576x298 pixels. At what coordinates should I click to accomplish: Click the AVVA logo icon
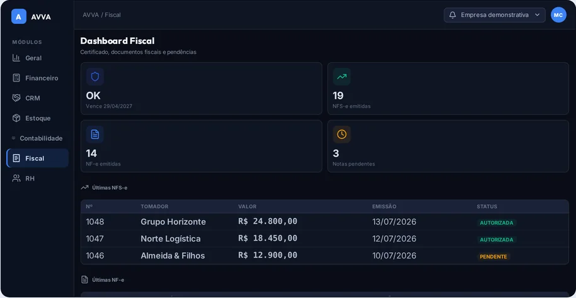pos(19,16)
